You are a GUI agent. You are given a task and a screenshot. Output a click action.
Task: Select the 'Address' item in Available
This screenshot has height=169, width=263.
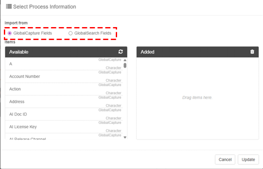(64, 101)
